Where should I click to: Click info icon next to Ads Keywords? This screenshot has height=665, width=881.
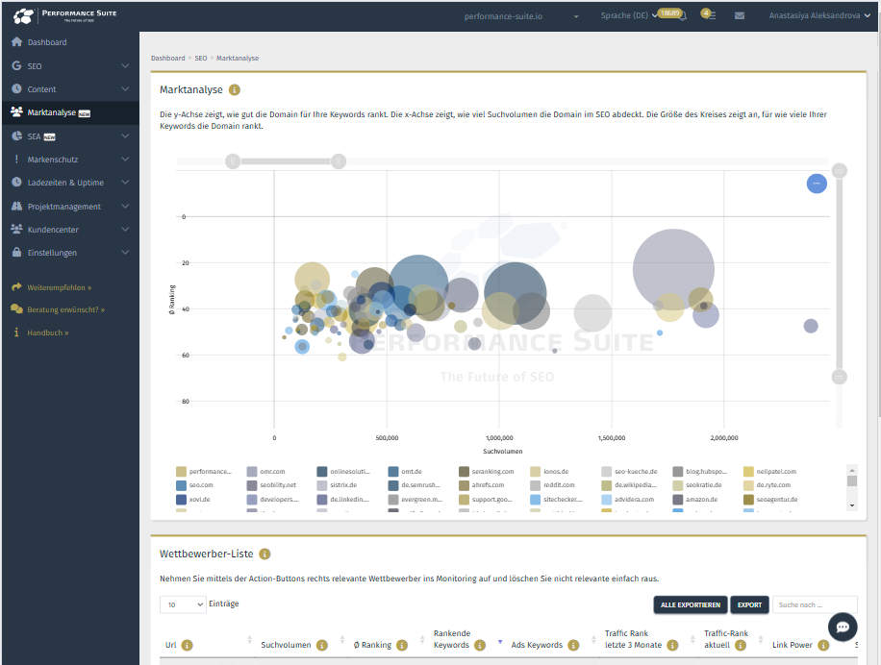click(573, 646)
